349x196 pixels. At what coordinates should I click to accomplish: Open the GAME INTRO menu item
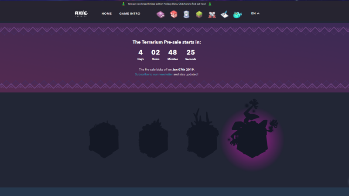[130, 14]
